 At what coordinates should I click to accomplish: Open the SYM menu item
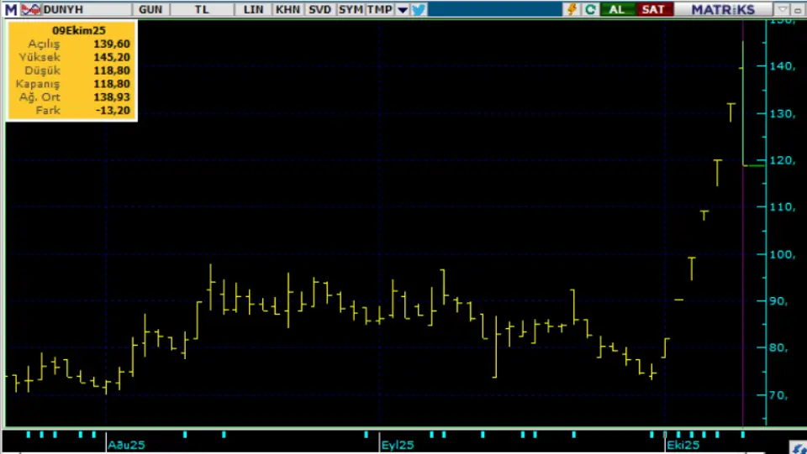tap(351, 9)
